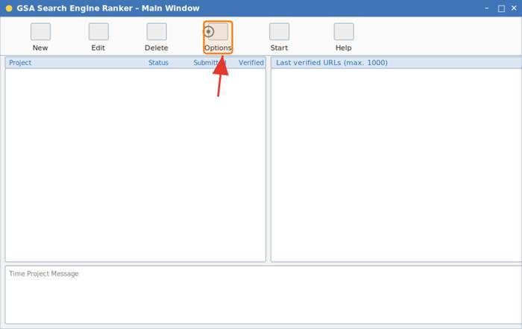Click the New project toolbar button
The width and height of the screenshot is (522, 329).
click(40, 37)
